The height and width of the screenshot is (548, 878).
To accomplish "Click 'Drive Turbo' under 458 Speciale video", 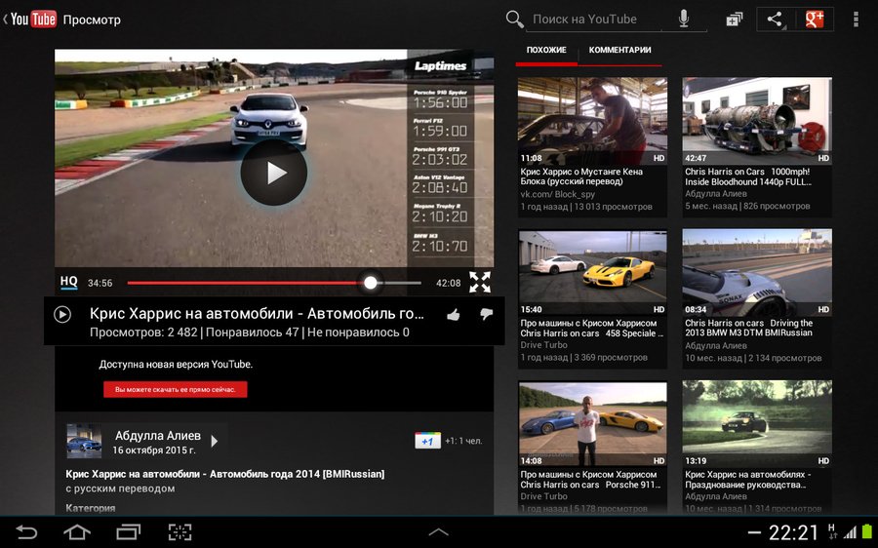I will [543, 345].
